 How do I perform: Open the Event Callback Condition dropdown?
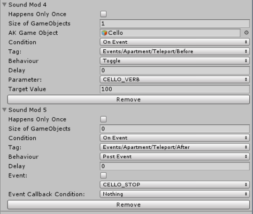tap(175, 194)
